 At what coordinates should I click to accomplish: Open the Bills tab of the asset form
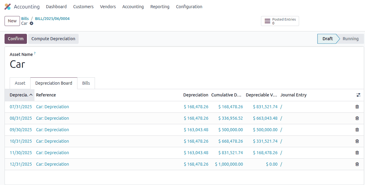[x=86, y=83]
